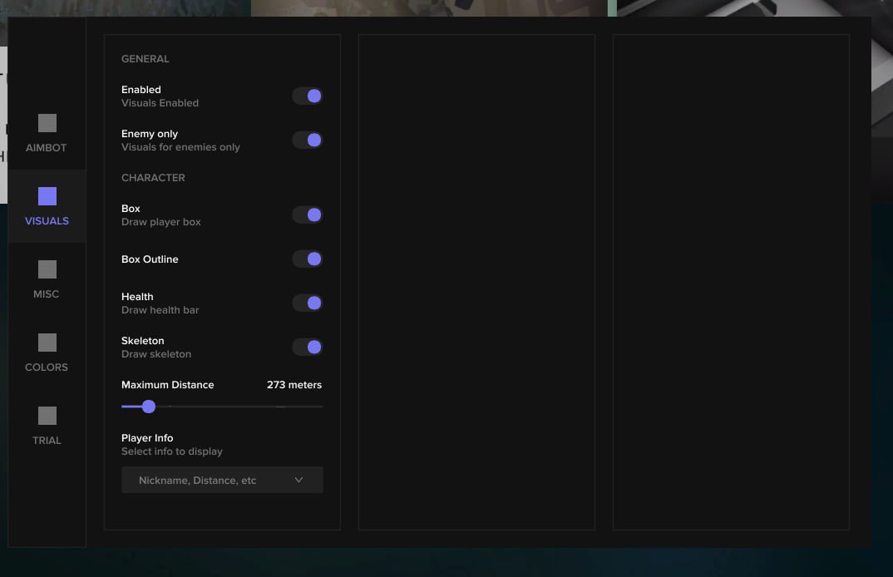This screenshot has width=893, height=577.
Task: Open the Colors section icon
Action: (47, 343)
